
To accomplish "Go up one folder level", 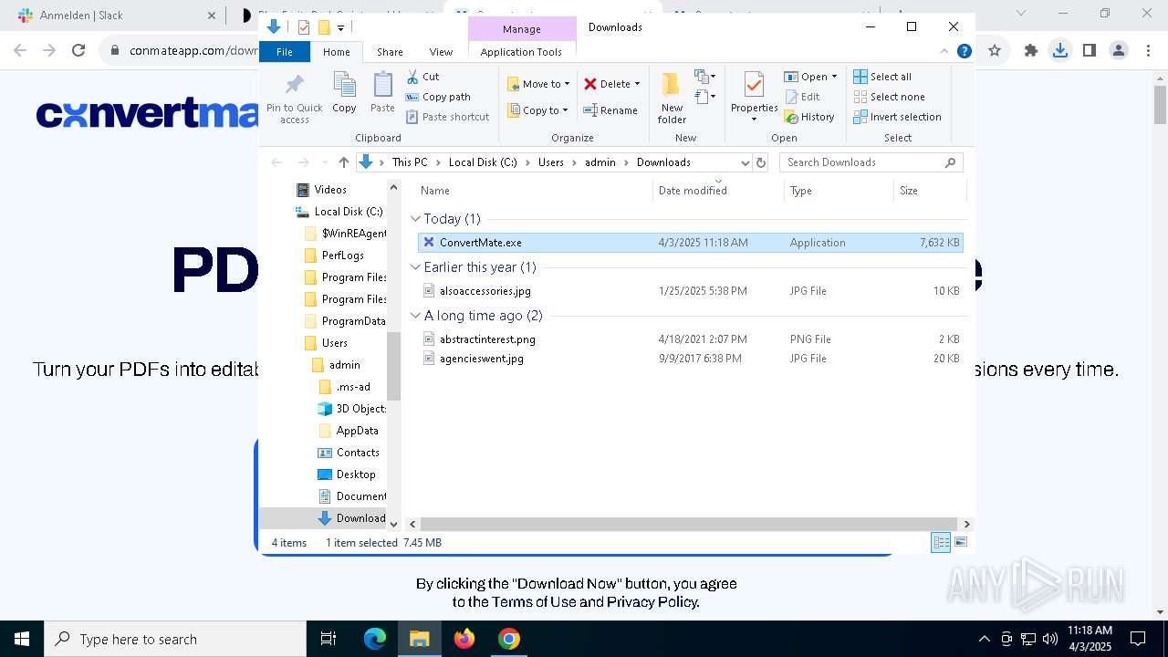I will pyautogui.click(x=343, y=162).
